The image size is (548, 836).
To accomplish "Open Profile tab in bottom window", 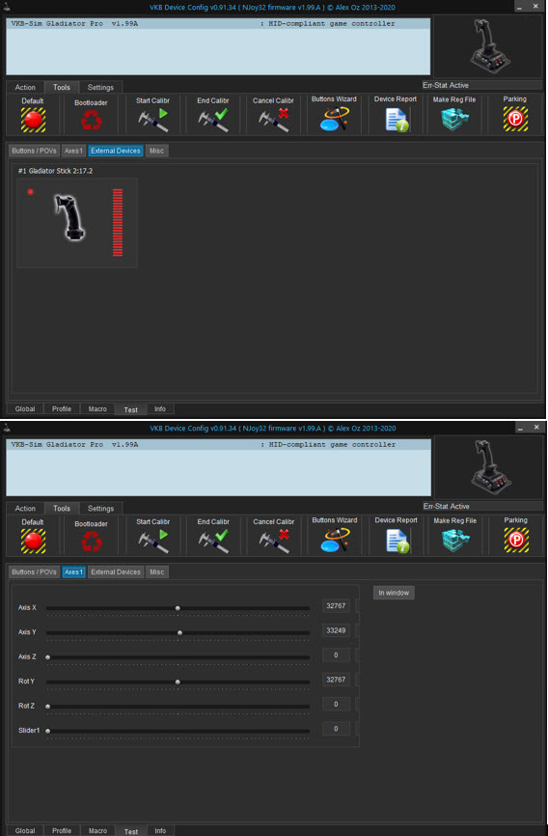I will 62,830.
